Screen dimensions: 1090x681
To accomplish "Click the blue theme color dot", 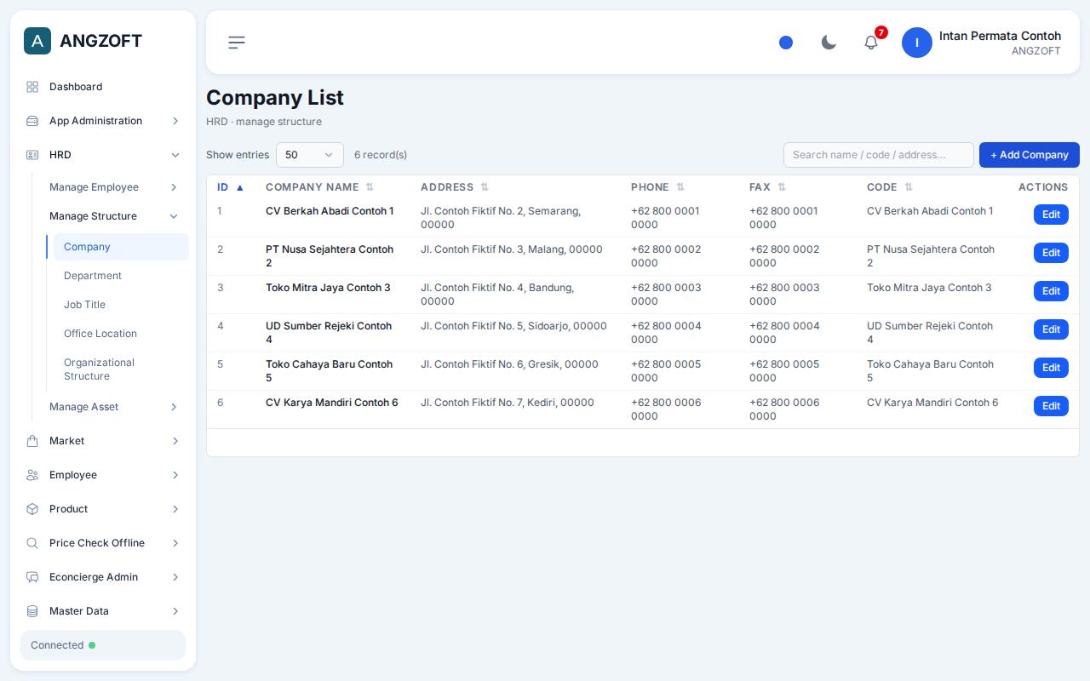I will click(786, 43).
